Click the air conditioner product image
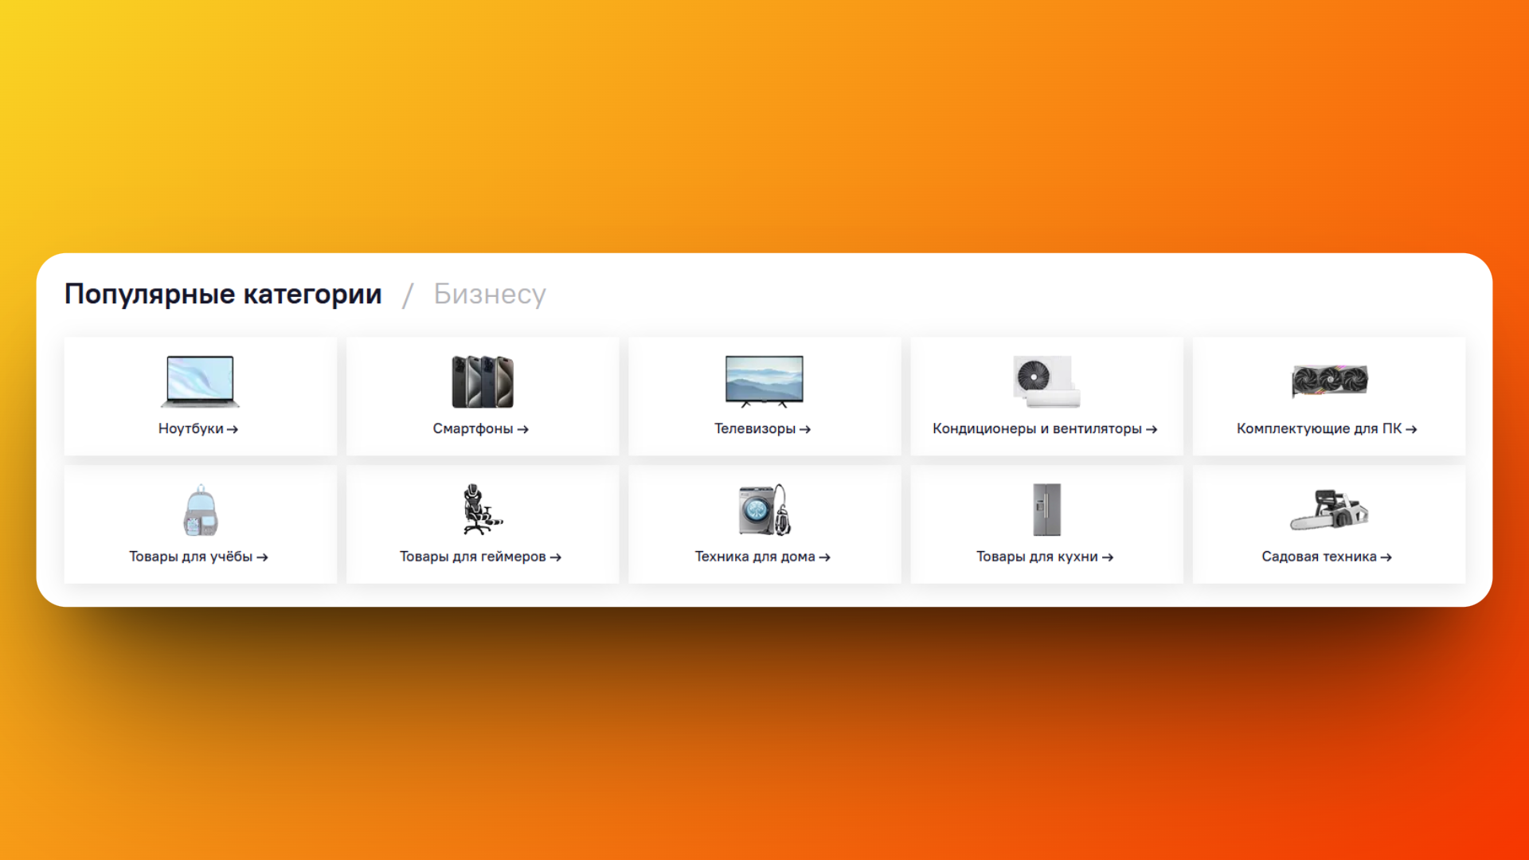 point(1046,381)
